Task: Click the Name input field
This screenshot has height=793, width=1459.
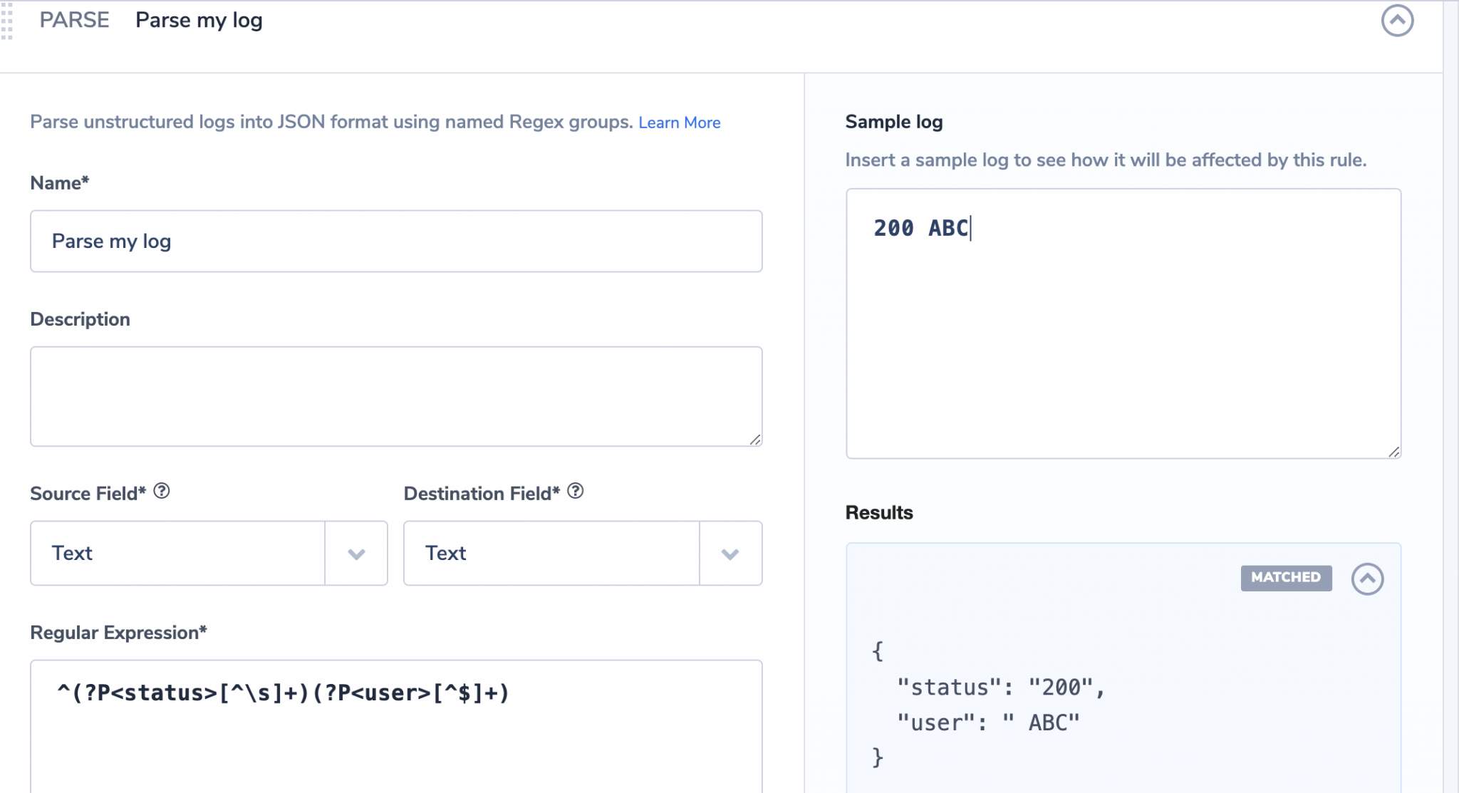Action: pos(396,242)
